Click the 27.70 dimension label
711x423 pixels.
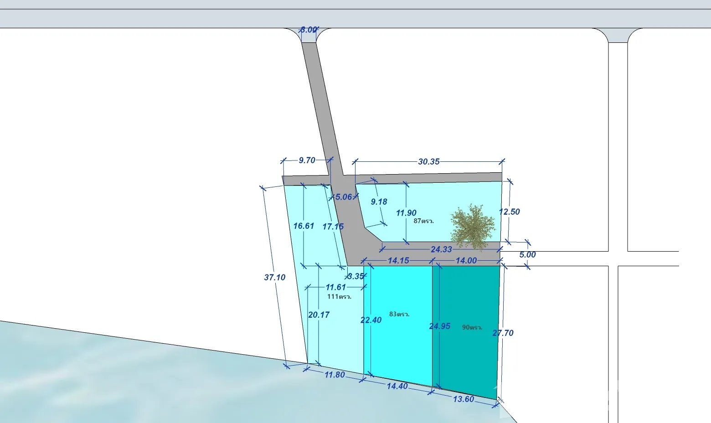coord(503,333)
